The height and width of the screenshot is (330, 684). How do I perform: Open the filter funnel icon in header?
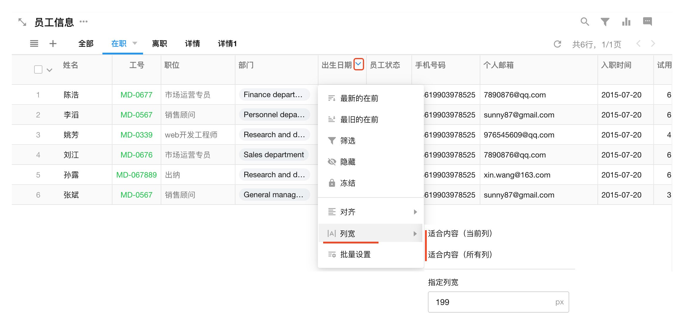coord(605,22)
